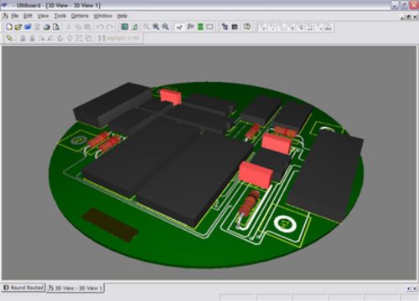Open a file with the yellow folder icon
This screenshot has width=419, height=301.
[18, 27]
